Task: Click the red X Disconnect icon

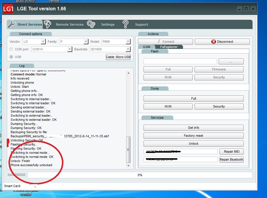Action: [x=214, y=42]
